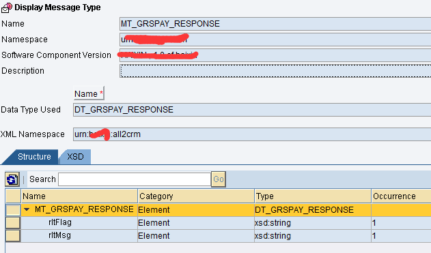Viewport: 431px width, 253px height.
Task: Click the Name column header above Data Type
Action: (89, 94)
